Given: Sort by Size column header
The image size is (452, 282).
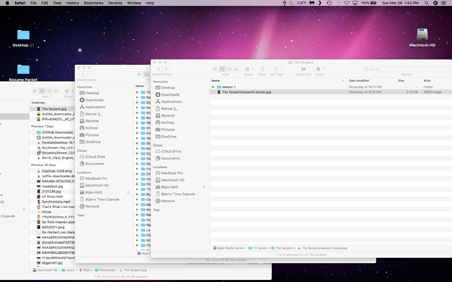Looking at the screenshot, I should click(401, 80).
